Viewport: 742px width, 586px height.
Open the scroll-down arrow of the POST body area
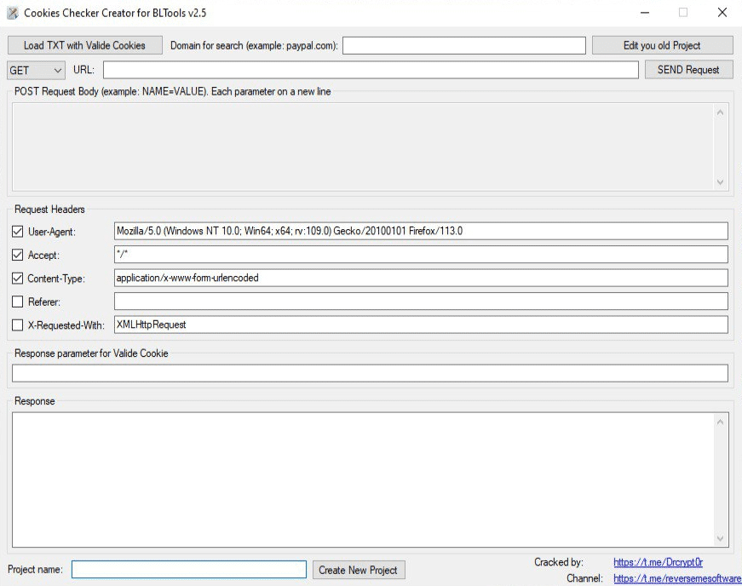point(720,181)
